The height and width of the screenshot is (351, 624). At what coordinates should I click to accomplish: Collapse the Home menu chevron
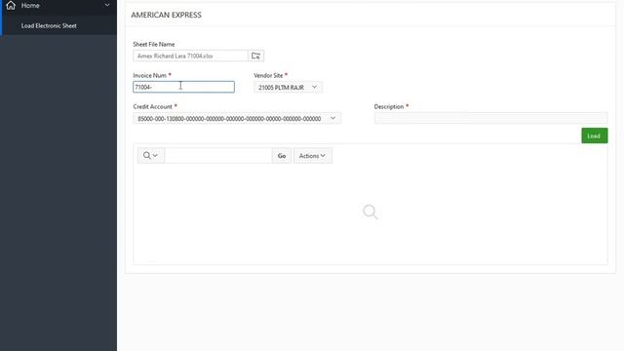pos(107,5)
